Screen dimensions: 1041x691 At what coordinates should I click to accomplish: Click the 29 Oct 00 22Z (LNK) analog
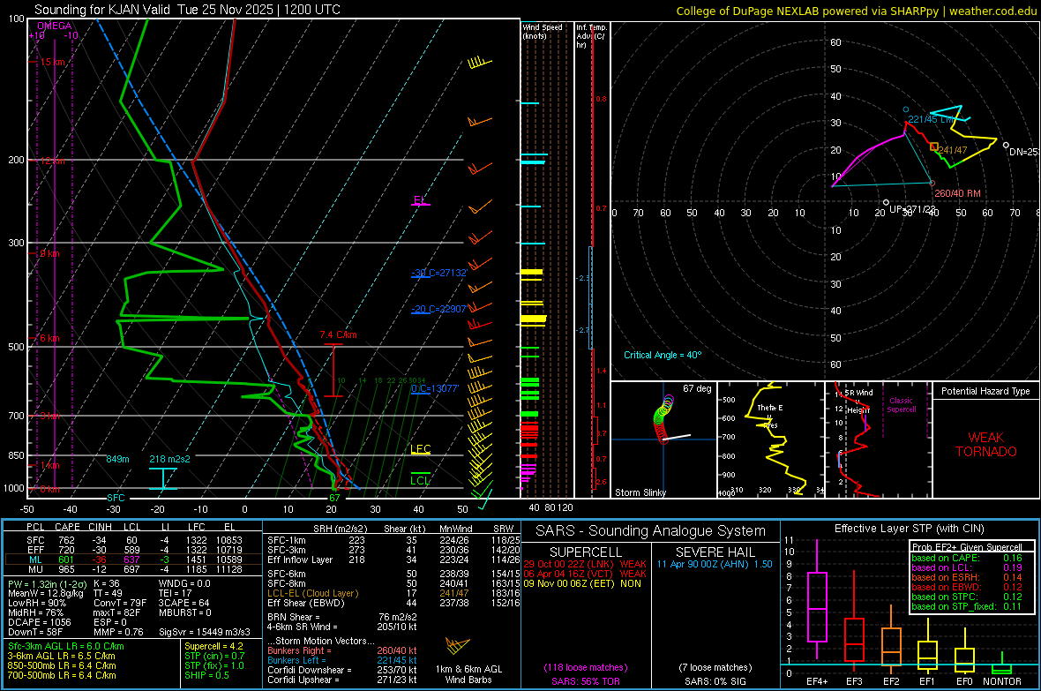585,564
